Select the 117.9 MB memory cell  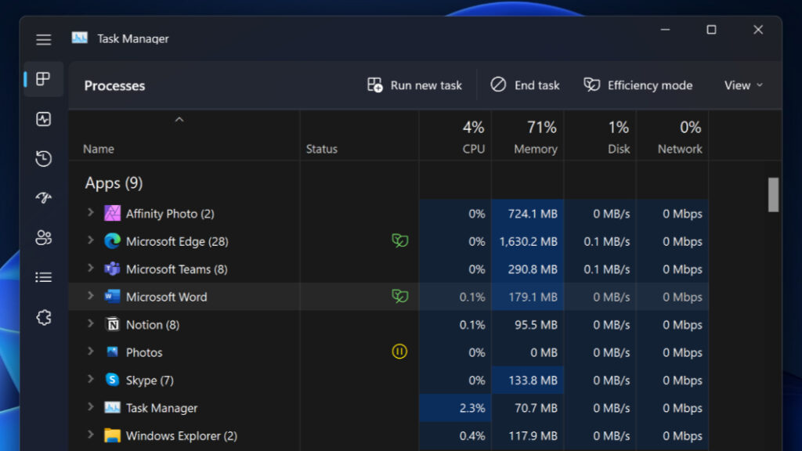point(528,435)
